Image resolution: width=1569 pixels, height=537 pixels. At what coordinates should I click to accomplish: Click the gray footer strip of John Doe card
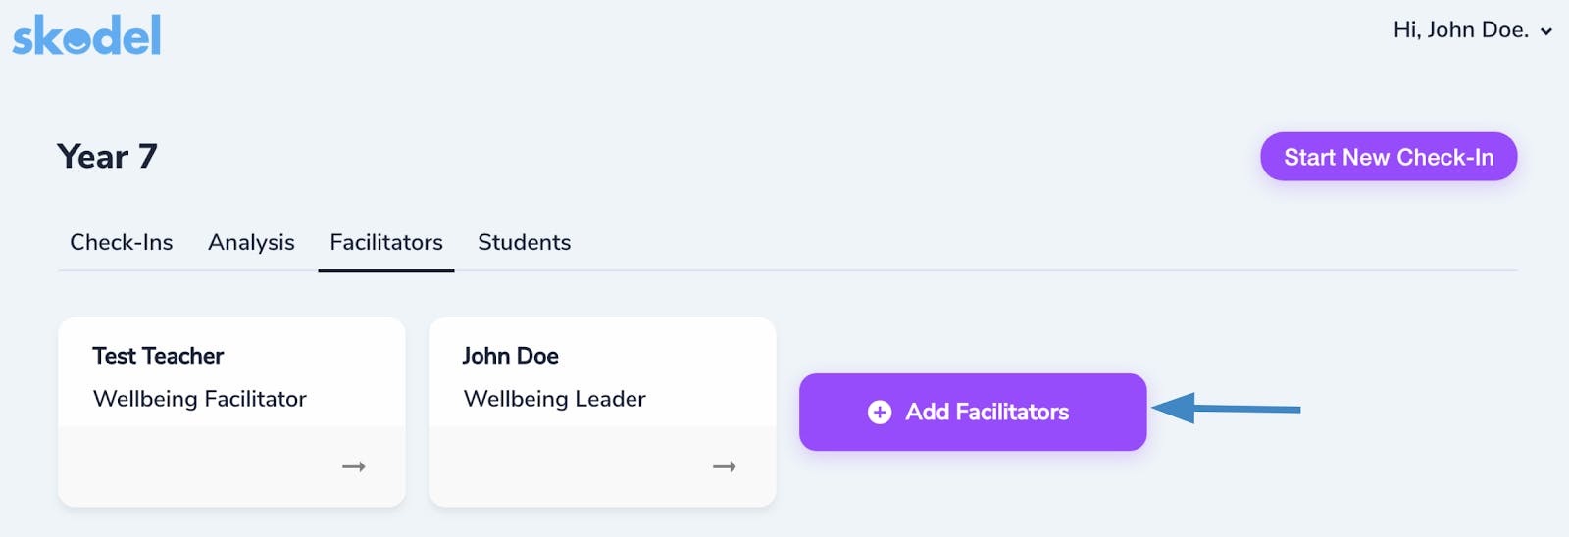pyautogui.click(x=602, y=466)
